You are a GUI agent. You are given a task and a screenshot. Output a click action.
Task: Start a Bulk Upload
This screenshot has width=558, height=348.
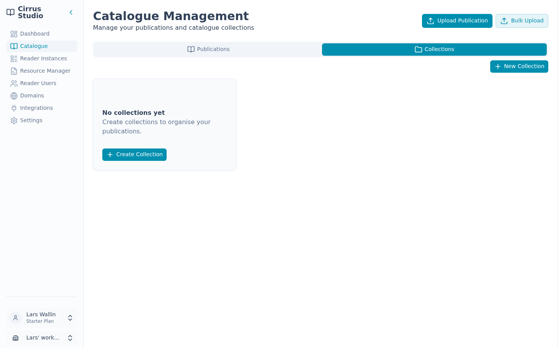click(522, 21)
